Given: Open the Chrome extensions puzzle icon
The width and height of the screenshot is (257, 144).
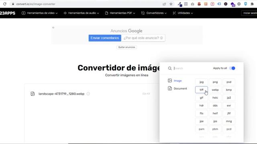Looking at the screenshot, I should 252,4.
